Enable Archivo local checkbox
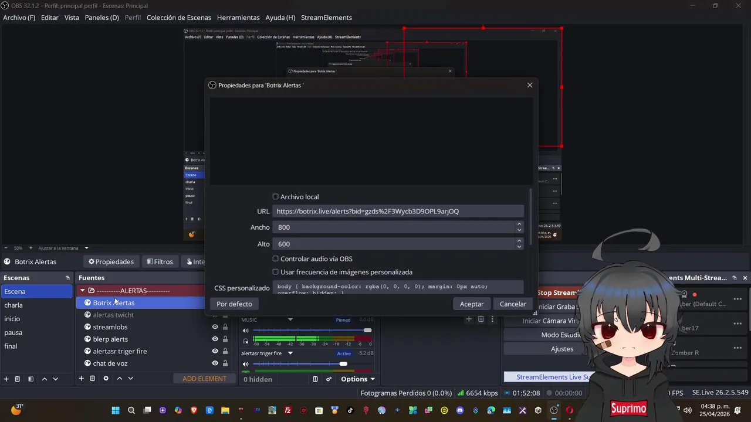 (x=275, y=197)
